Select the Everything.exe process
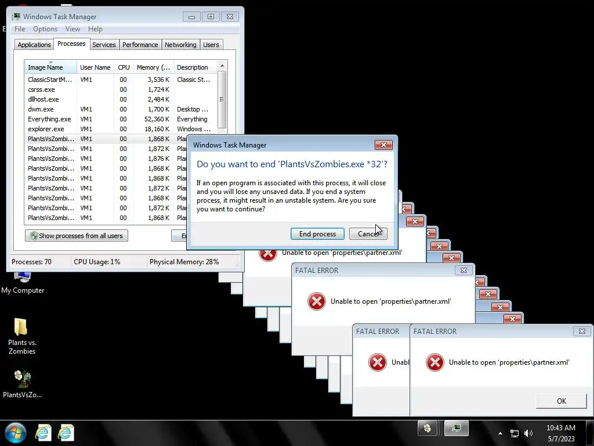The width and height of the screenshot is (594, 446). tap(121, 119)
